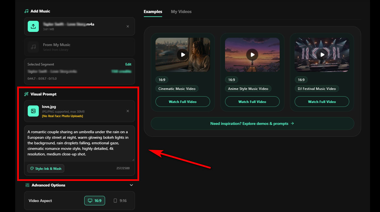
Task: Click the love.jpg image icon
Action: click(x=33, y=111)
